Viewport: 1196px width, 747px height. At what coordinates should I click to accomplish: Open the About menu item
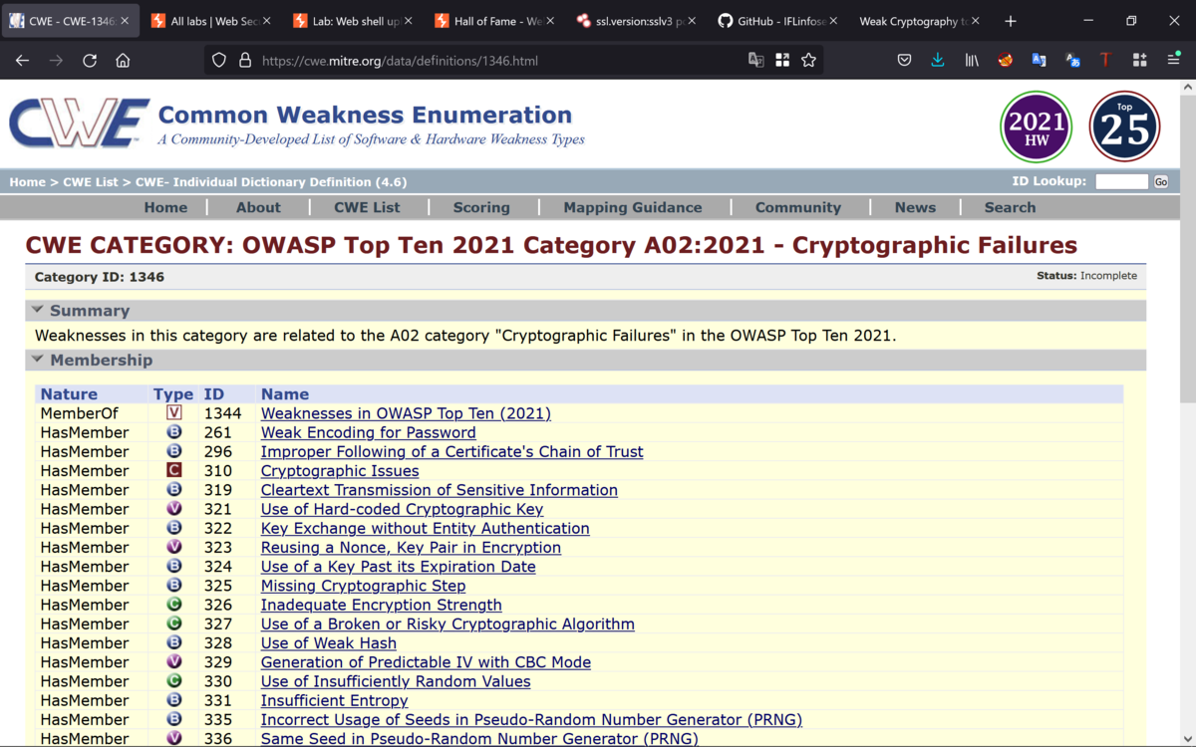258,207
